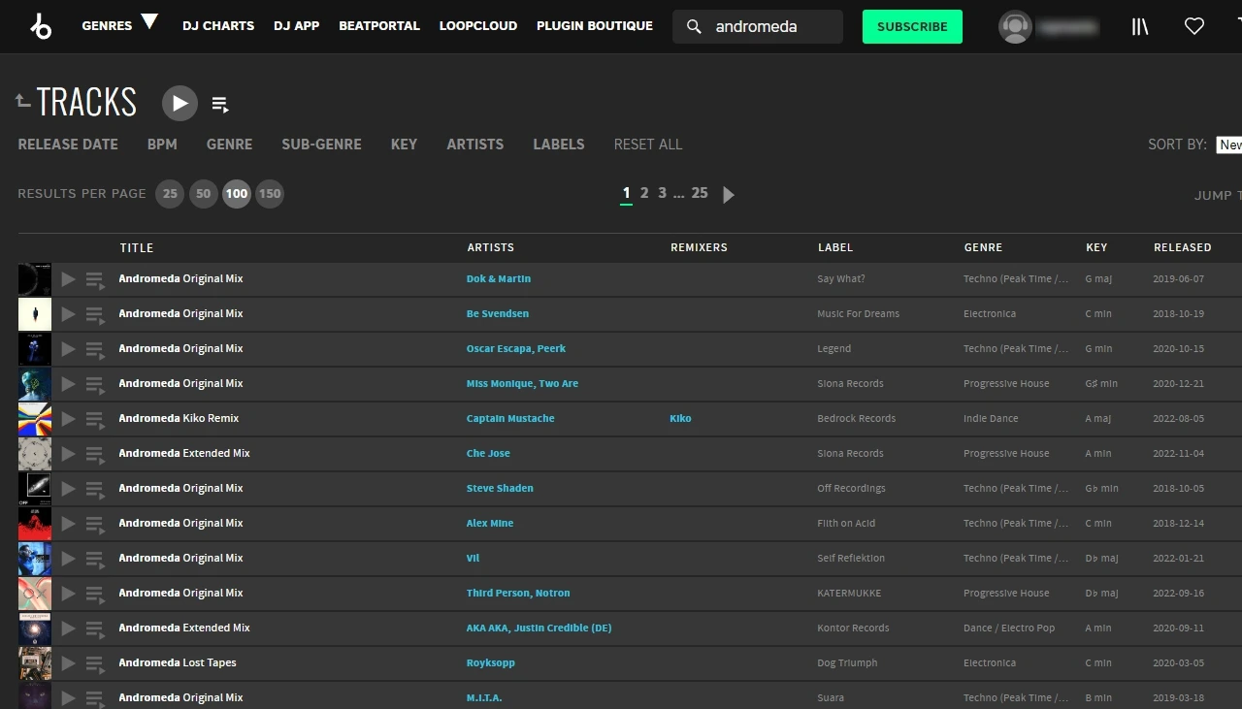1242x709 pixels.
Task: Queue the Che Jose Extended Mix
Action: pyautogui.click(x=95, y=455)
